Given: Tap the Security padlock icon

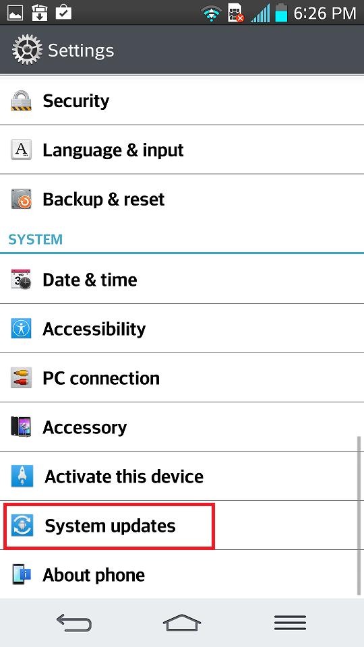Looking at the screenshot, I should pos(21,100).
